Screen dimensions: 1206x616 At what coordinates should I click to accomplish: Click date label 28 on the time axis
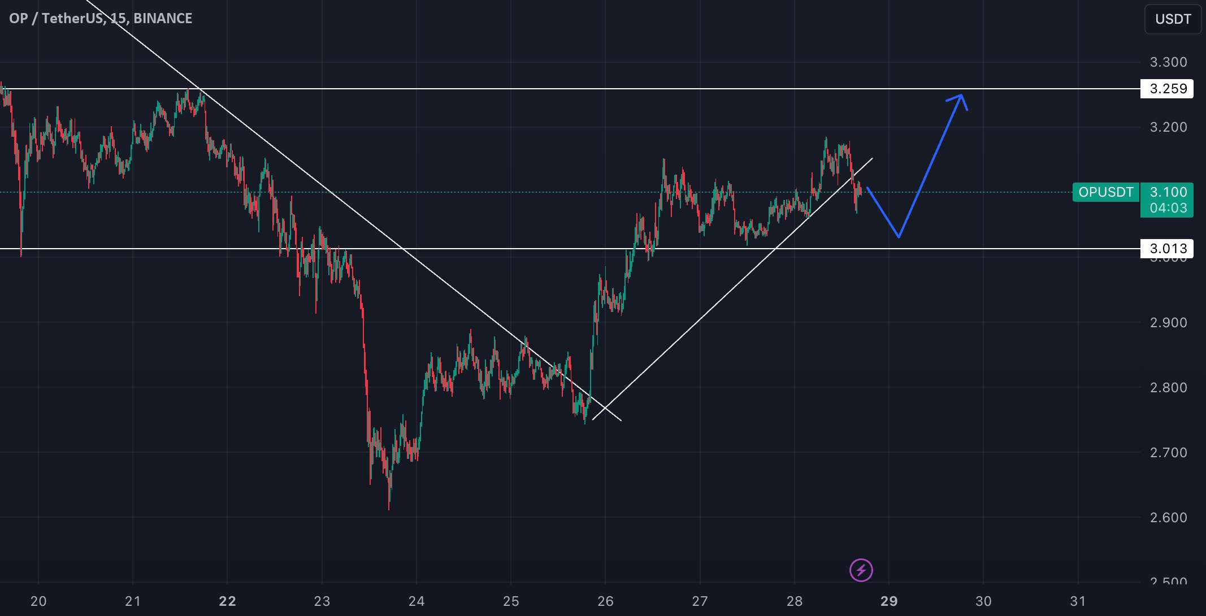pos(794,601)
